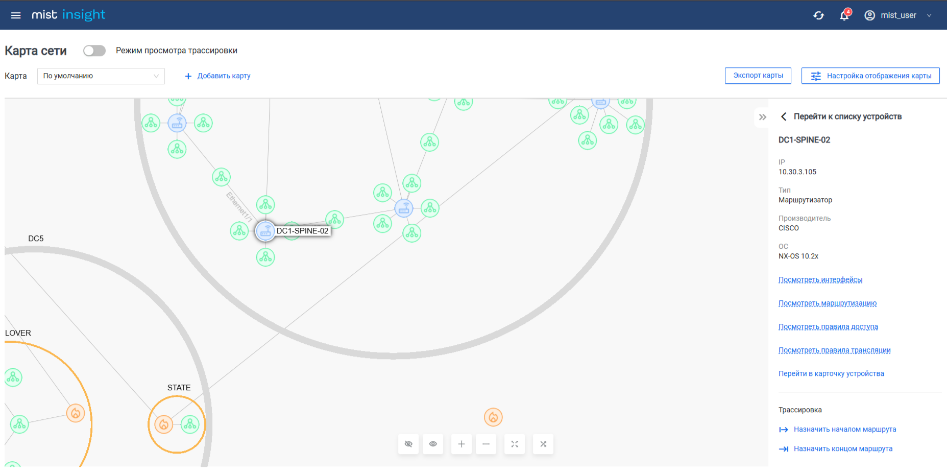This screenshot has width=947, height=474.
Task: Follow 'Перейти в карточку устройства' link
Action: click(831, 373)
